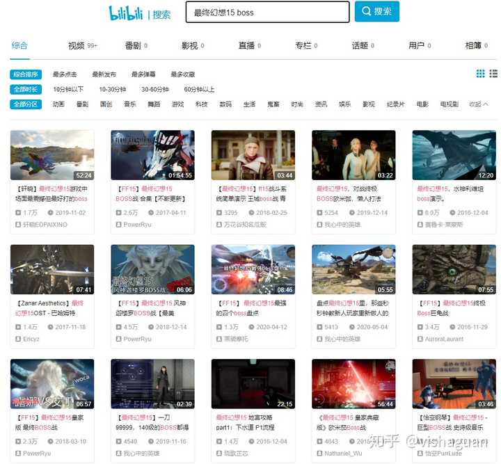Sort results by 最新发布
The image size is (501, 464).
point(104,74)
